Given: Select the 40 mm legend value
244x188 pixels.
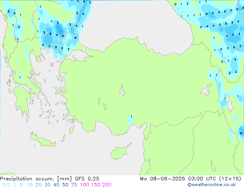Looking at the screenshot, I should (56, 185).
